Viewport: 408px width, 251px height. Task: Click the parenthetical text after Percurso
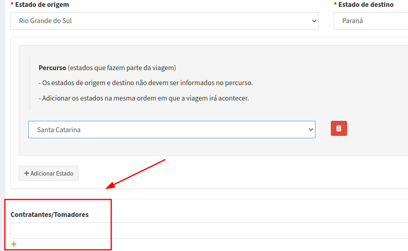[x=122, y=68]
